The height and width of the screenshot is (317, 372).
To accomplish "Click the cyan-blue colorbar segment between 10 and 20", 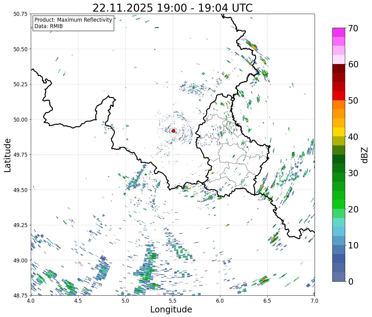I will [339, 231].
